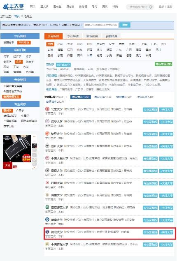Select the 广告学 major name filter
The image size is (177, 261).
20,110
